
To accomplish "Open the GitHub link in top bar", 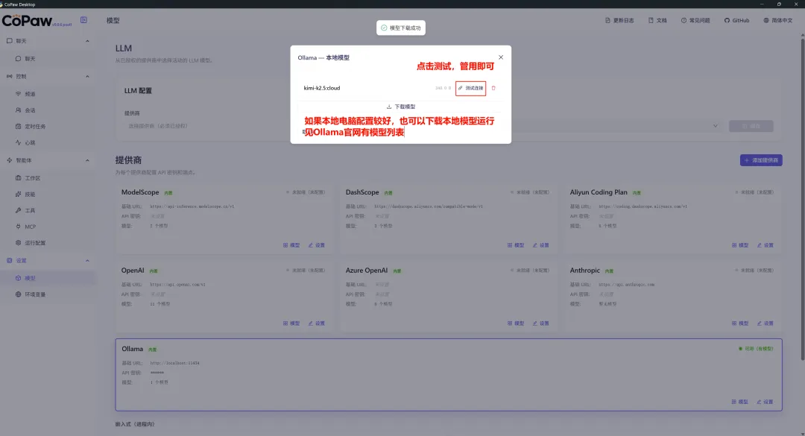I will [x=736, y=21].
